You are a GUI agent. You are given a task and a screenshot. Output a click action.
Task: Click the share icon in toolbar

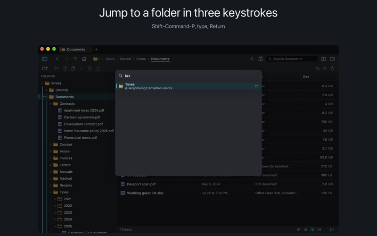click(x=98, y=68)
